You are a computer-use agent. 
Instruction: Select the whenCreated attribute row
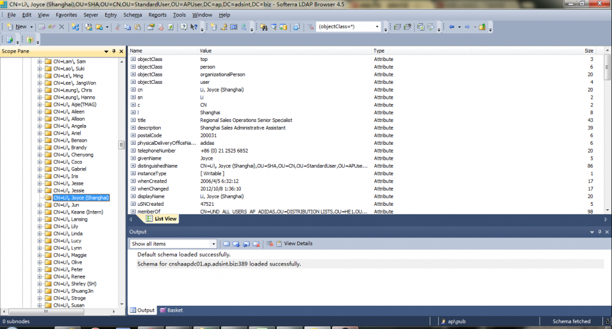tap(366, 181)
